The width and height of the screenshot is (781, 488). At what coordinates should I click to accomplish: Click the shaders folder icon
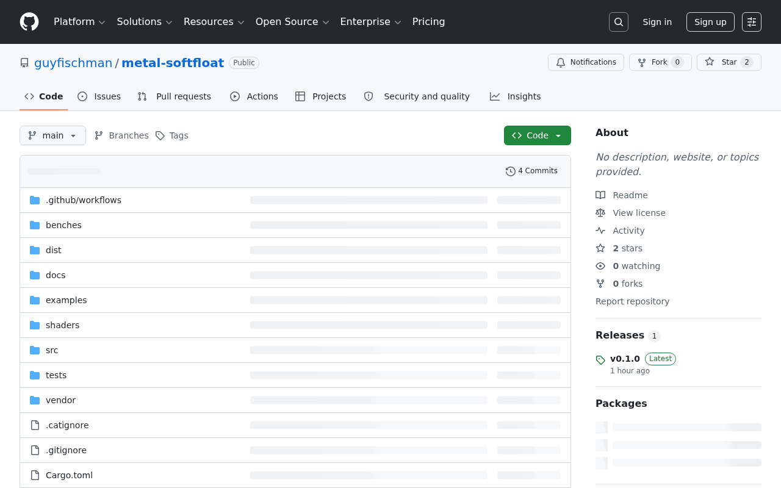pyautogui.click(x=35, y=325)
